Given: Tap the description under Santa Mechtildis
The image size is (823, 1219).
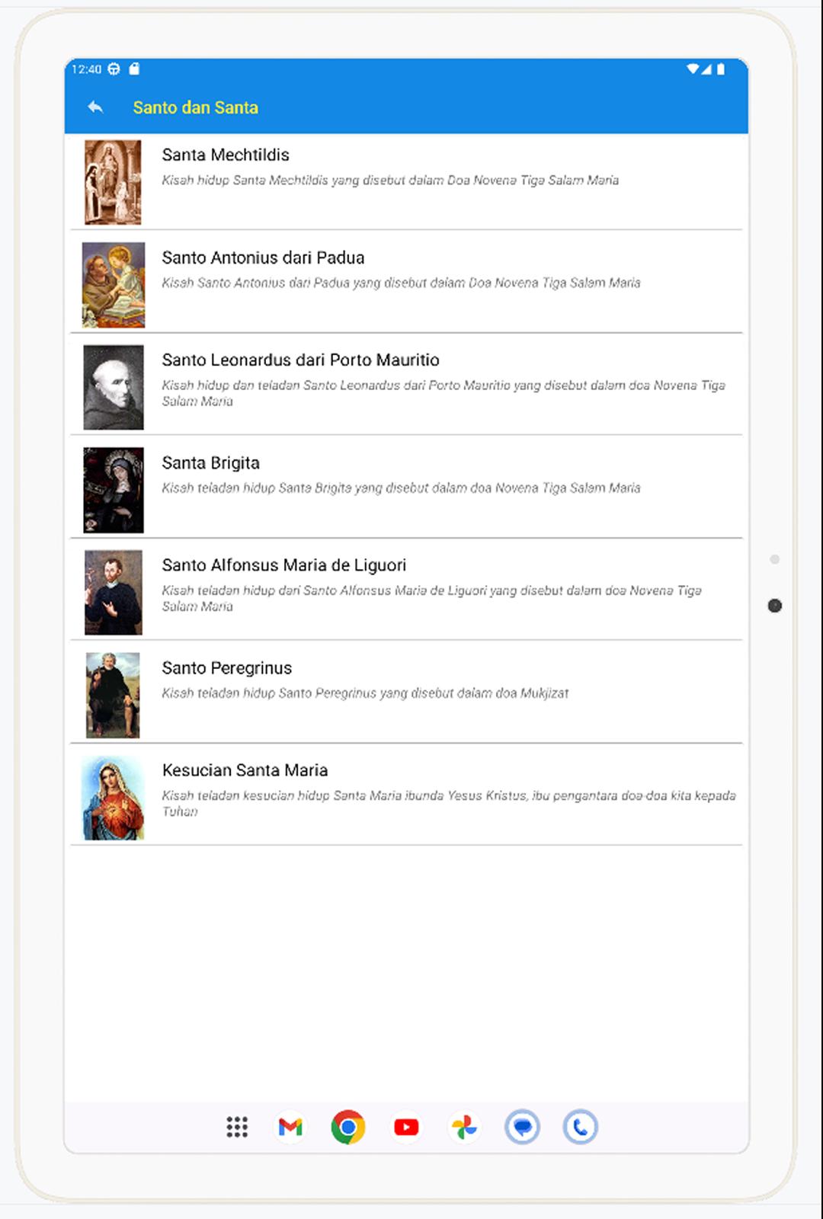Looking at the screenshot, I should [x=390, y=181].
